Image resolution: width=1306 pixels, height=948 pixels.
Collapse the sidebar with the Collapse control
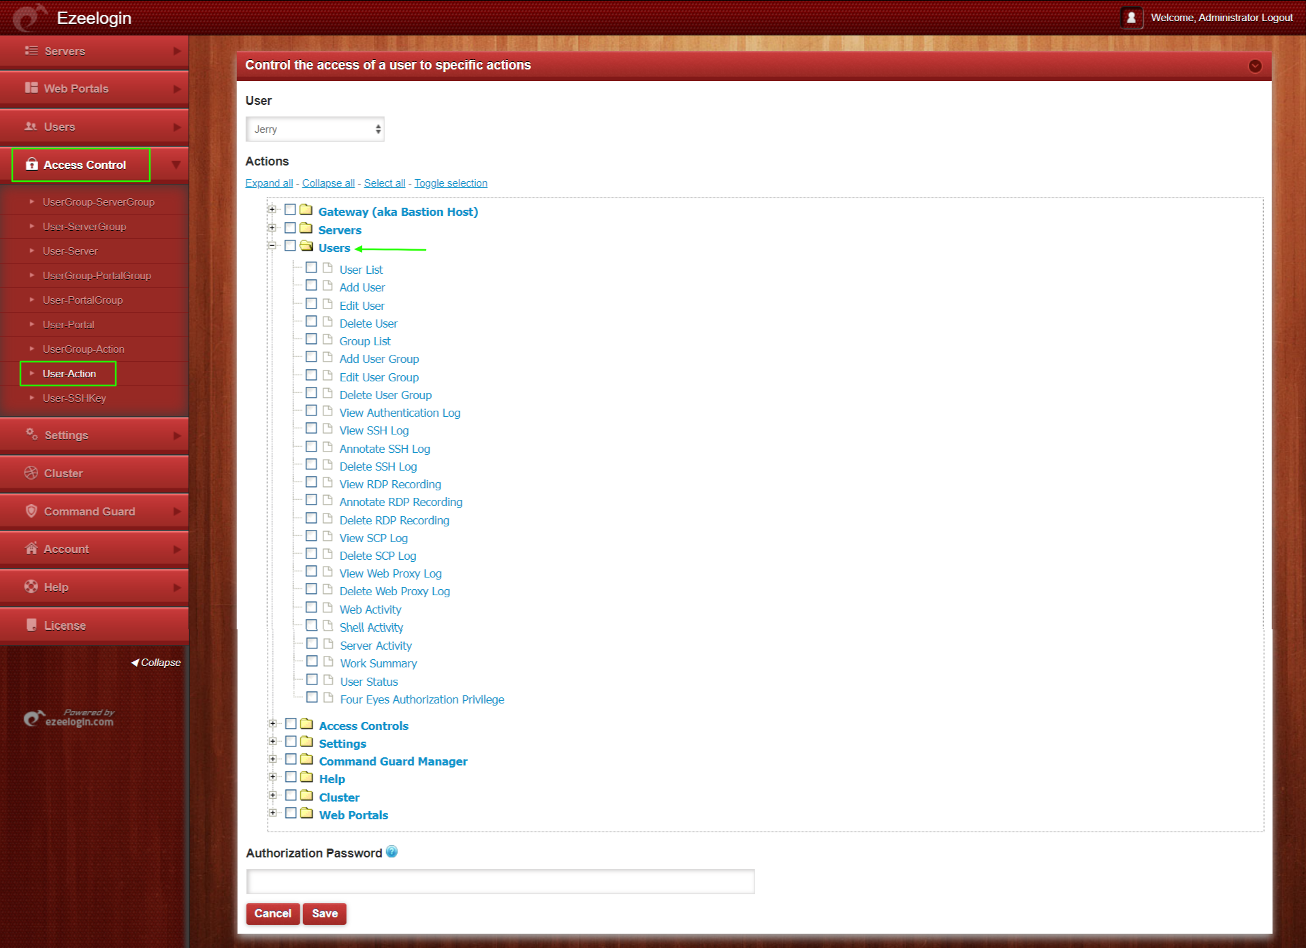click(x=156, y=663)
